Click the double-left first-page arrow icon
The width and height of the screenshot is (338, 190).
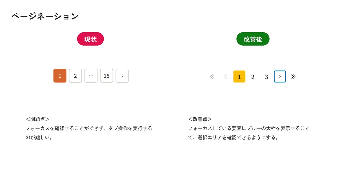[212, 77]
